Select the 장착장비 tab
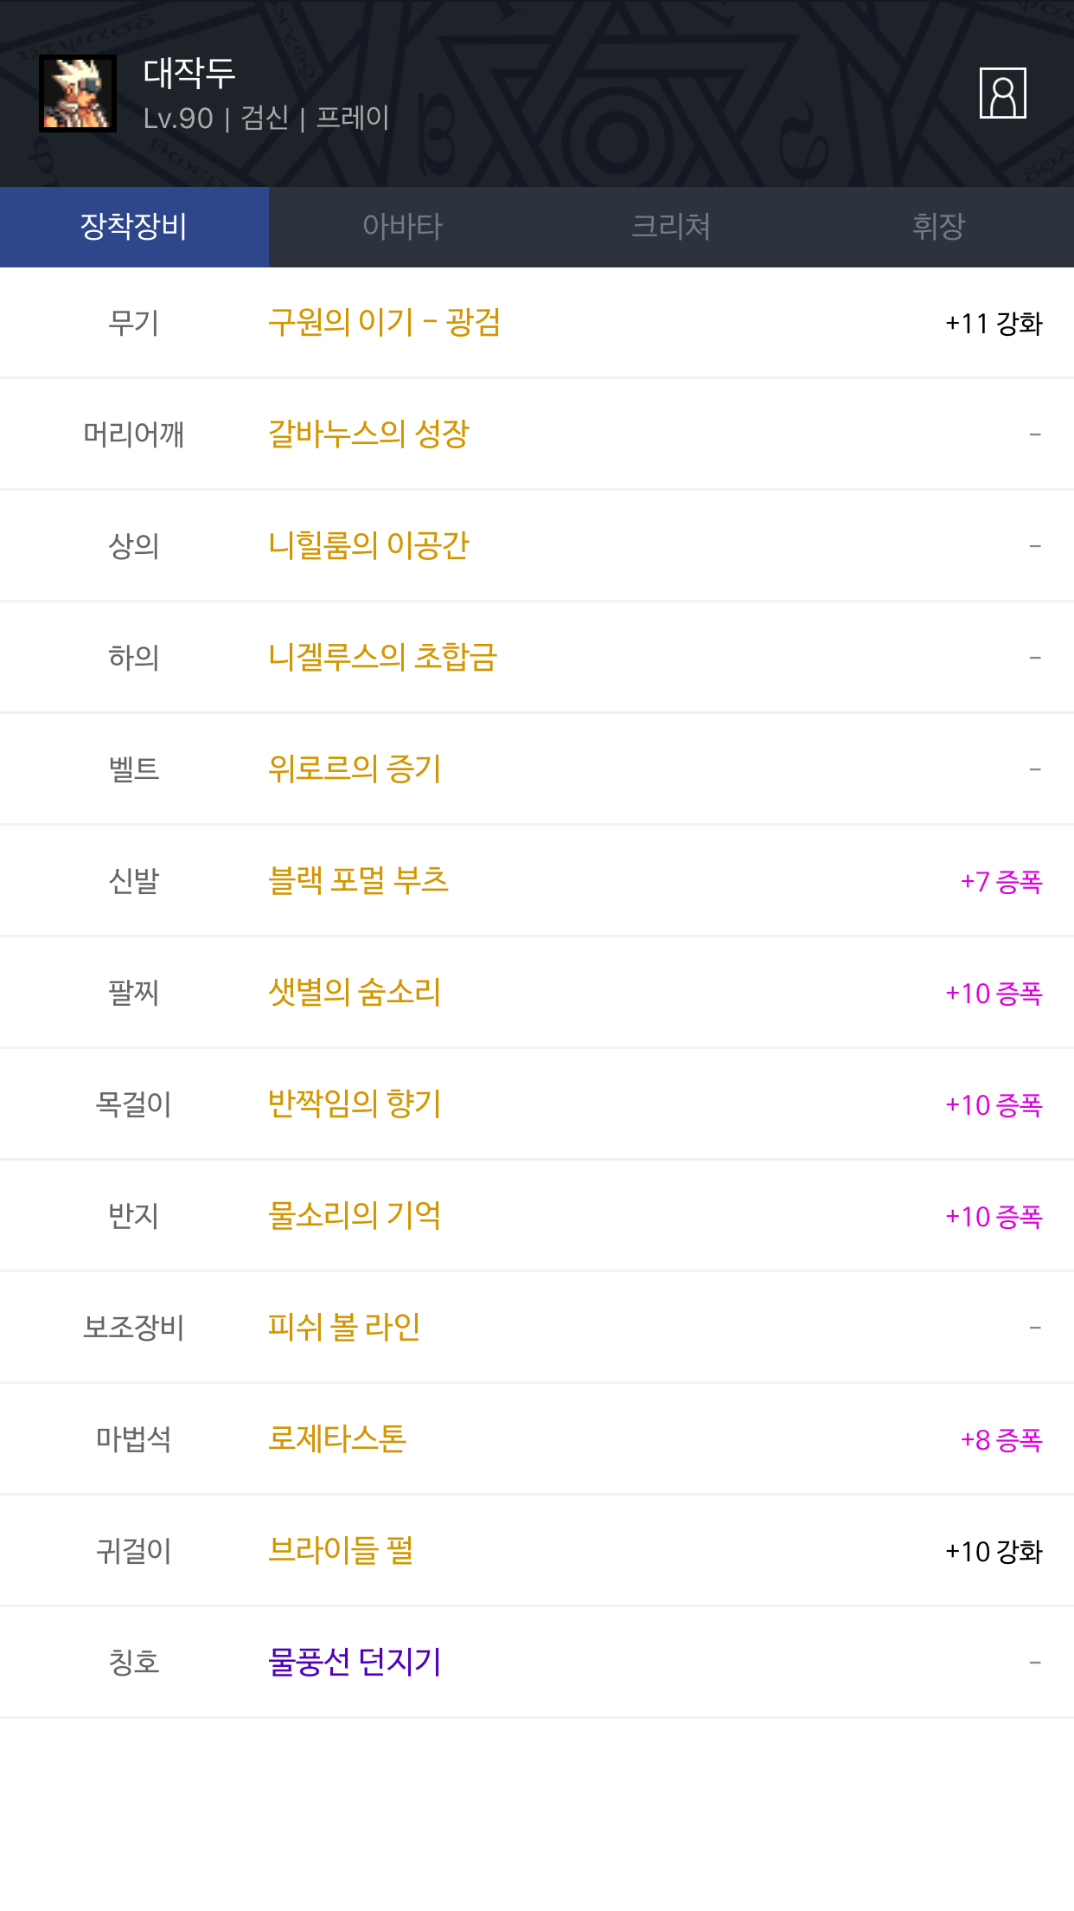This screenshot has height=1911, width=1074. pos(134,227)
